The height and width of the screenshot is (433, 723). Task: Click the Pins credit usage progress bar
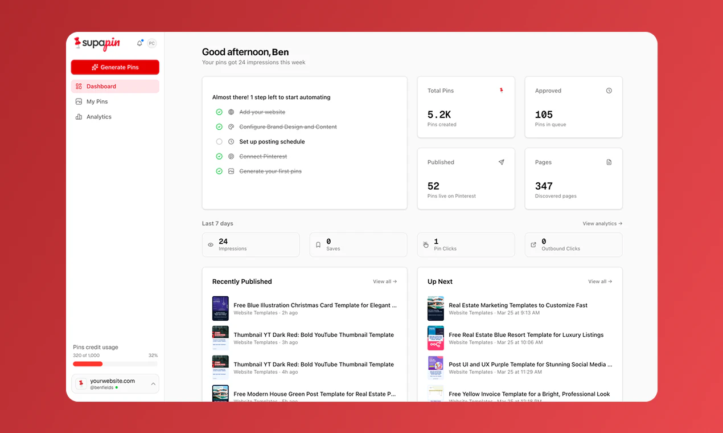[115, 364]
